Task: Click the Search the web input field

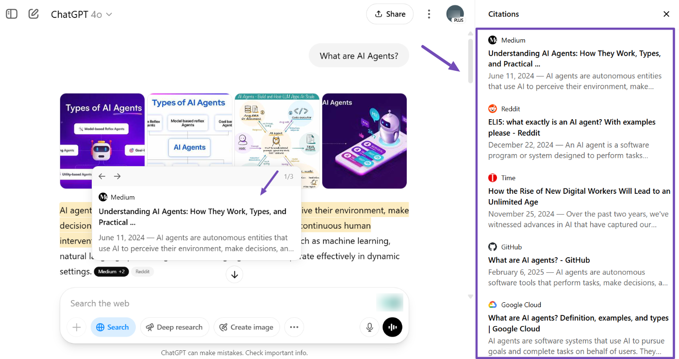Action: (218, 303)
